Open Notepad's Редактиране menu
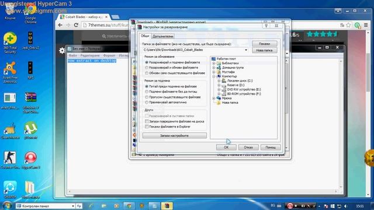Image resolution: width=374 pixels, height=210 pixels. pos(90,55)
